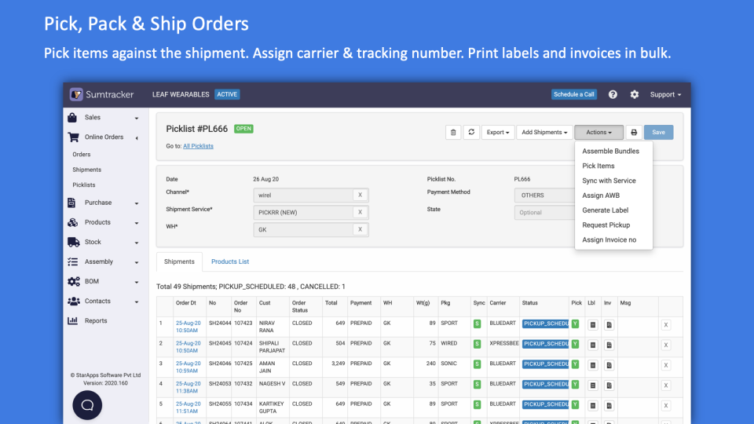Screen dimensions: 754x424
Task: Open Orders in the sidebar
Action: tap(81, 155)
